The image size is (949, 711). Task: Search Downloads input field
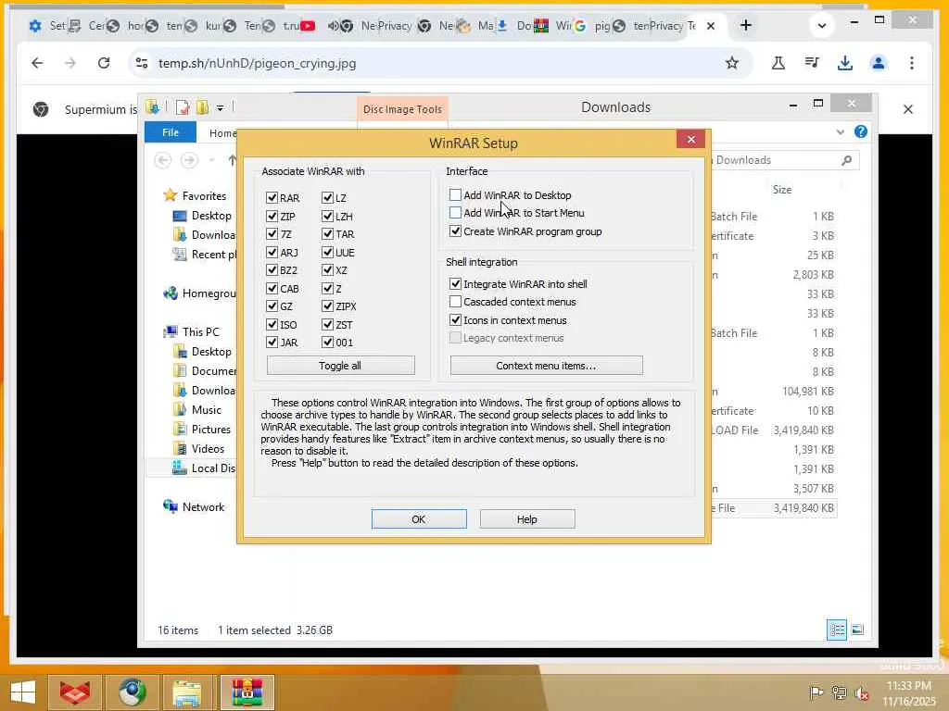(x=785, y=160)
